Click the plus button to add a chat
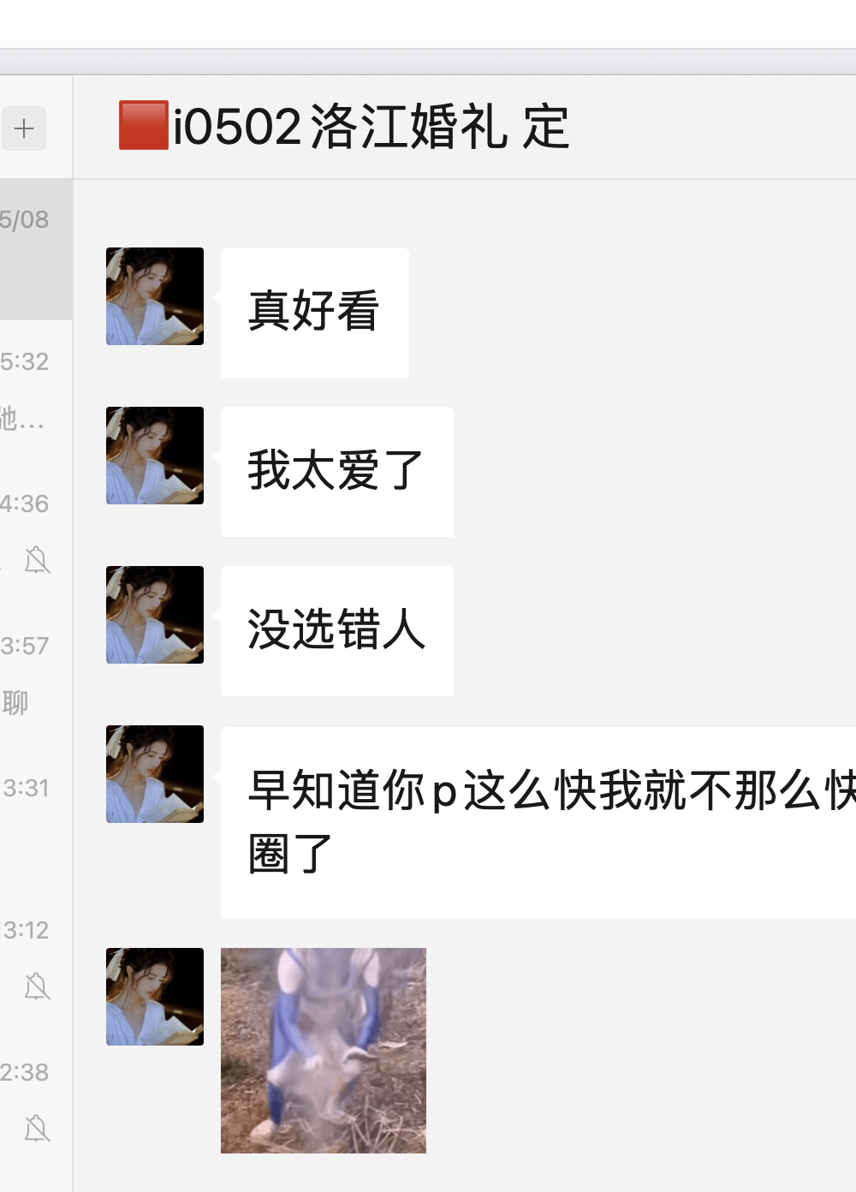The width and height of the screenshot is (856, 1192). pos(24,128)
